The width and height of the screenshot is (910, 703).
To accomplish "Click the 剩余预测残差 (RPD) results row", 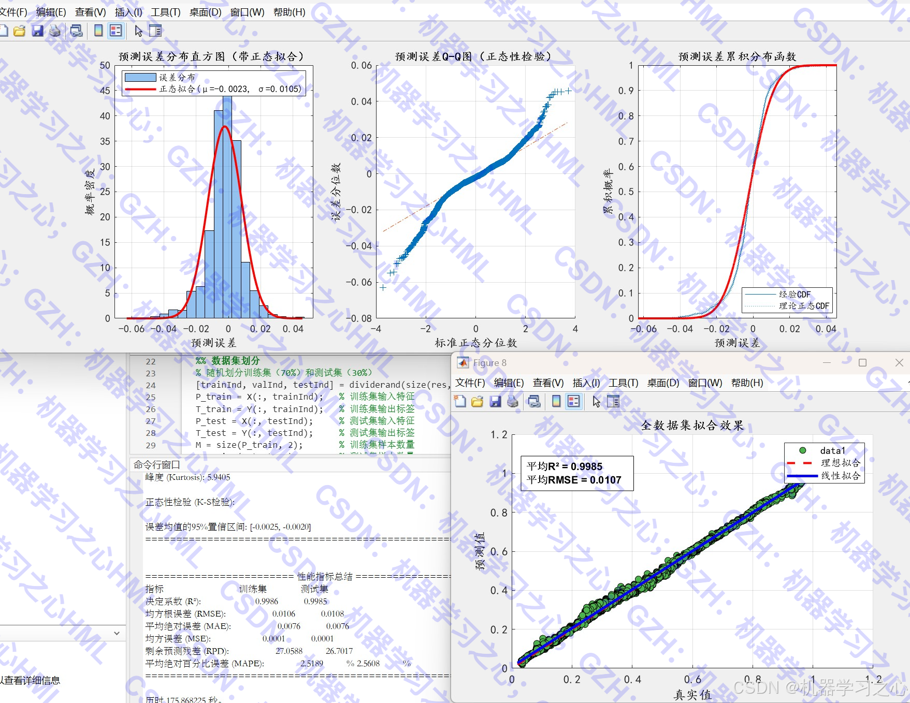I will [x=249, y=651].
